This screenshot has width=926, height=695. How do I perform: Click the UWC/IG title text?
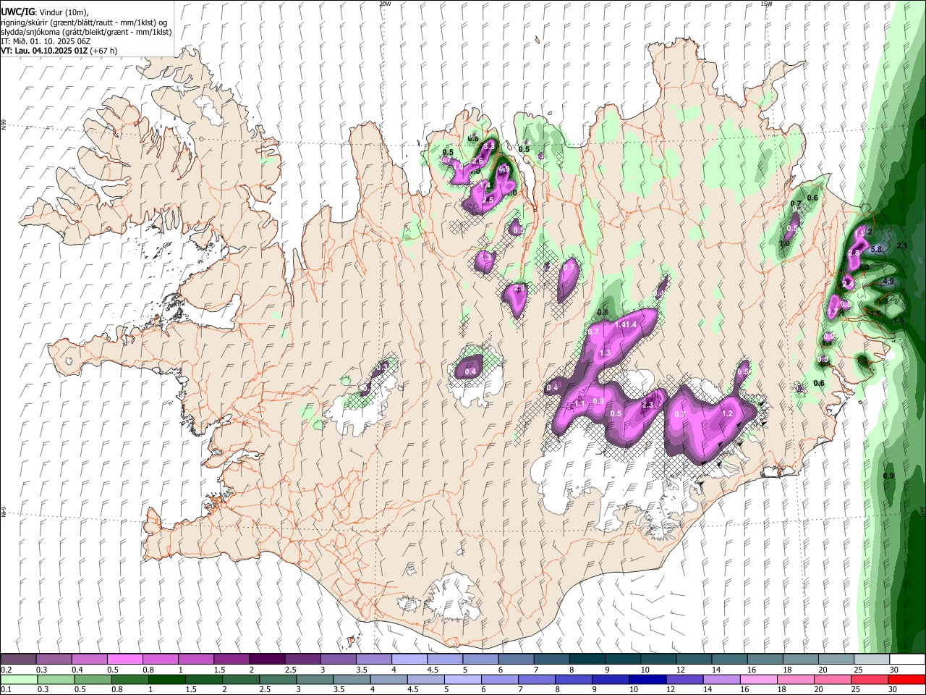click(18, 12)
